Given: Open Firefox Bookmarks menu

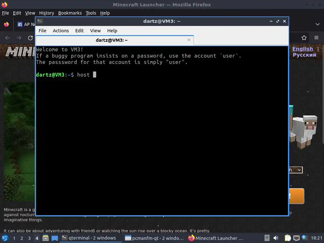Looking at the screenshot, I should (70, 13).
